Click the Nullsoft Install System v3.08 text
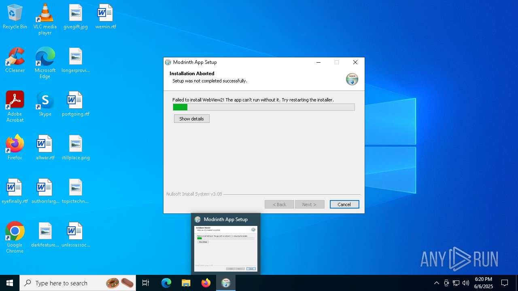The image size is (518, 291). point(194,194)
